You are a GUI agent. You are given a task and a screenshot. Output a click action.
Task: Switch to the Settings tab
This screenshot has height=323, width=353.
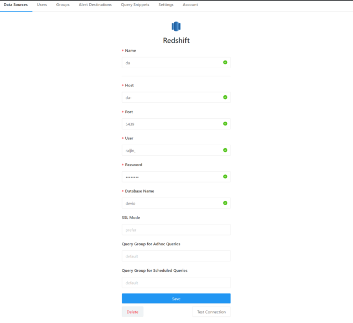coord(166,5)
